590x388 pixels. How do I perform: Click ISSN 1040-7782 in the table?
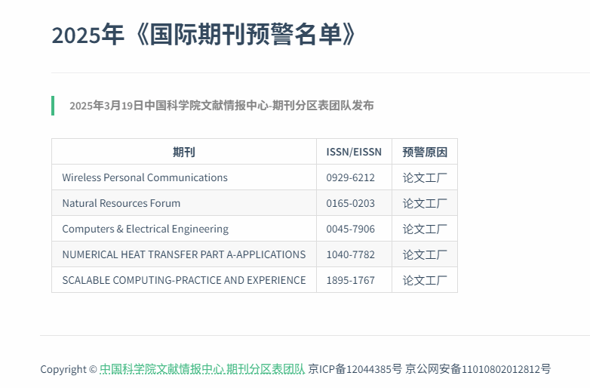coord(350,254)
